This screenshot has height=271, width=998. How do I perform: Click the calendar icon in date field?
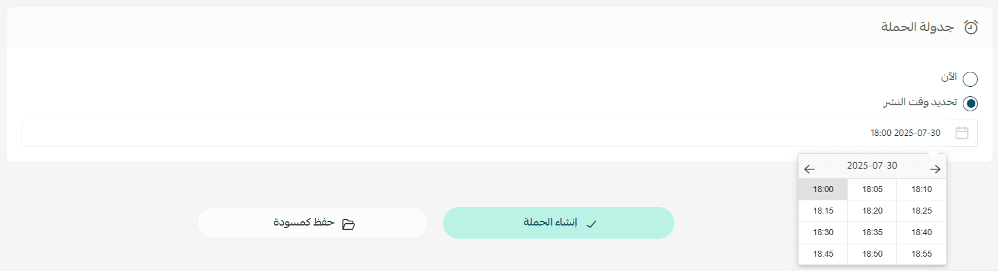[961, 133]
